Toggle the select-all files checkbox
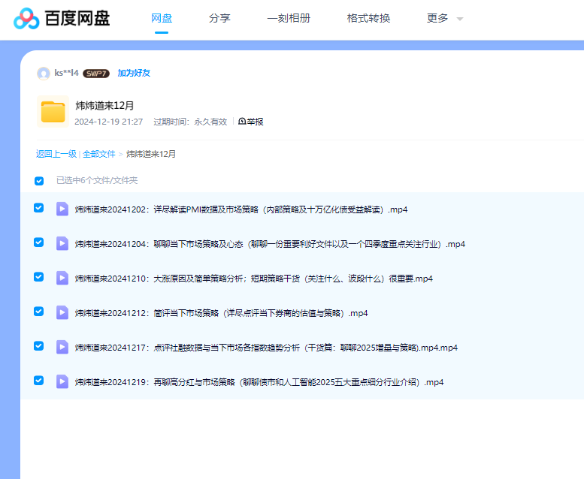 [x=39, y=181]
